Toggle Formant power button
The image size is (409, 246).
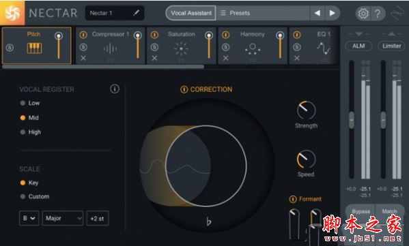pyautogui.click(x=293, y=199)
